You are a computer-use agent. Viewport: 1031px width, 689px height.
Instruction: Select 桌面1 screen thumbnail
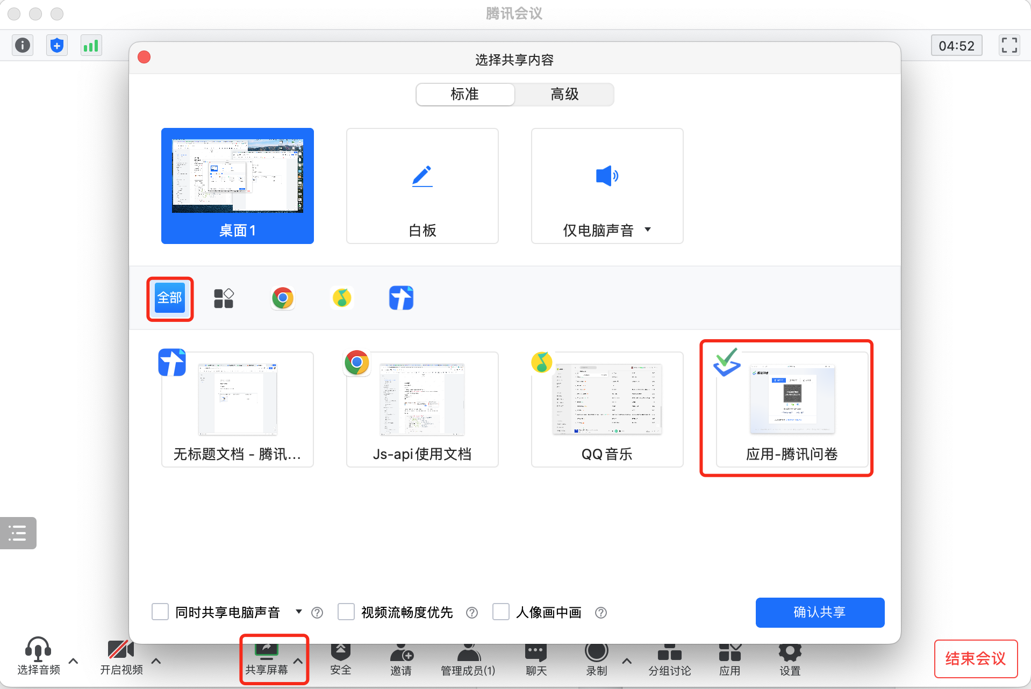coord(238,186)
